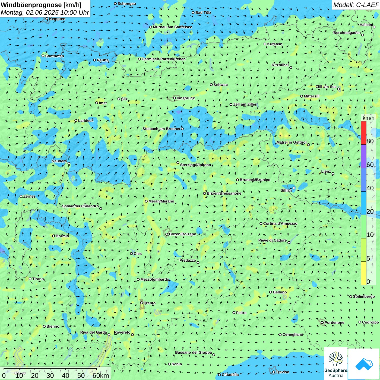Click the Sterzing/Vipiteno label

[x=195, y=165]
